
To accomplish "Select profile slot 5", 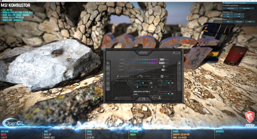I will pos(179,89).
